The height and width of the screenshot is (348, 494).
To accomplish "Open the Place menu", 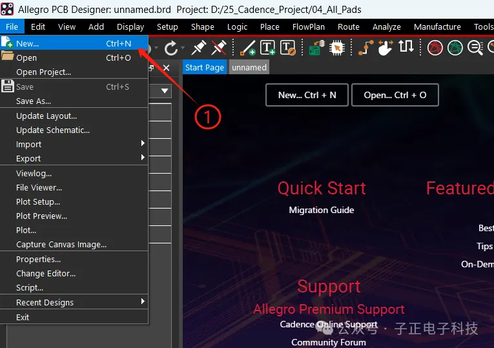I will pos(270,26).
